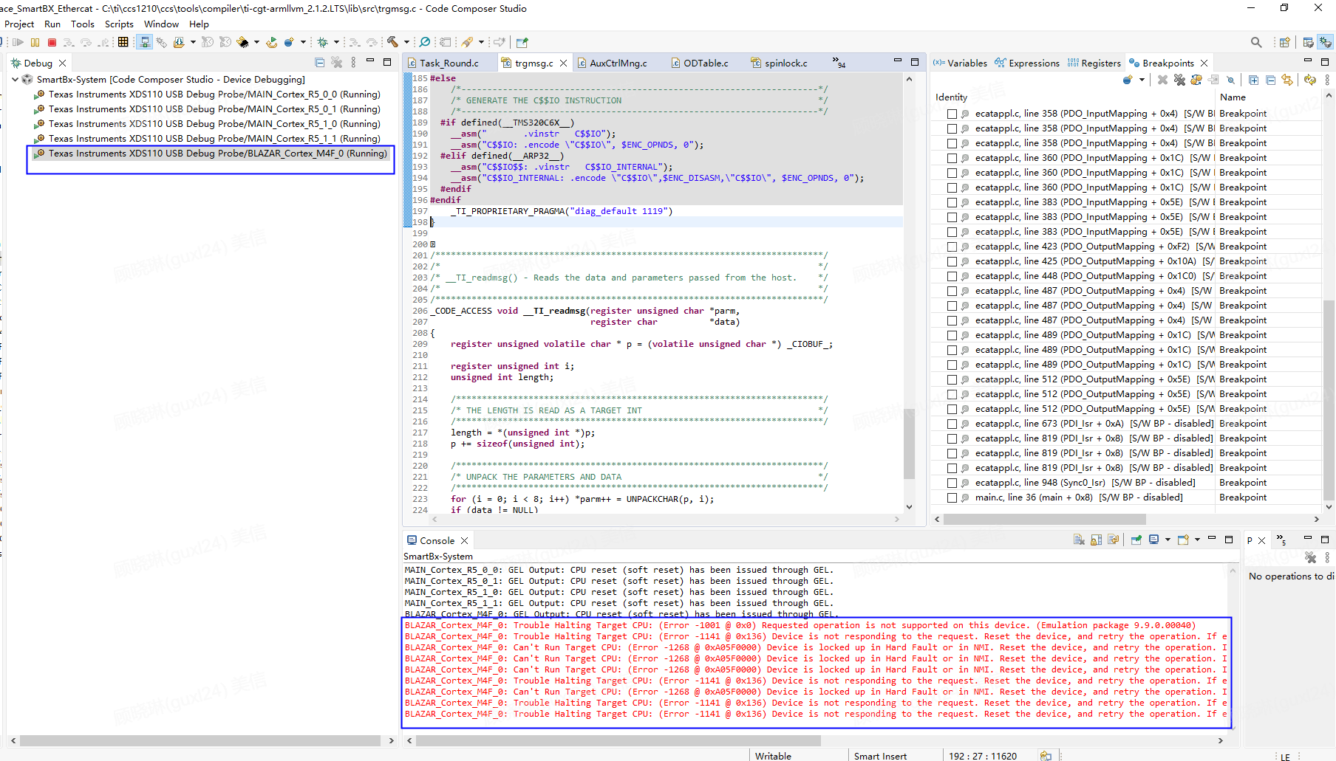
Task: Switch to the CCS Debug perspective icon
Action: tap(1326, 42)
